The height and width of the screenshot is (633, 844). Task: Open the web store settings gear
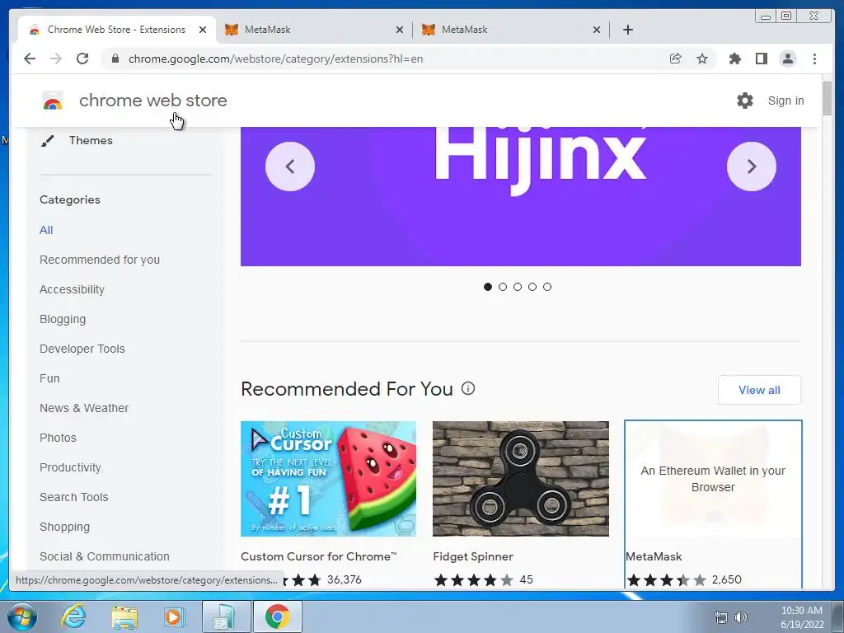(x=745, y=101)
